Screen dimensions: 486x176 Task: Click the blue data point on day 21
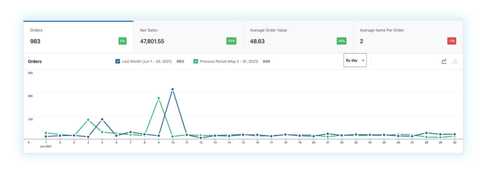pyautogui.click(x=327, y=134)
